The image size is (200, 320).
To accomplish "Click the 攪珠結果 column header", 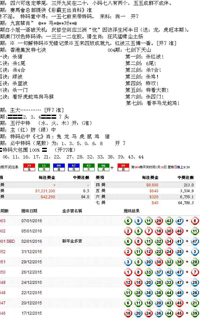I will tap(132, 211).
